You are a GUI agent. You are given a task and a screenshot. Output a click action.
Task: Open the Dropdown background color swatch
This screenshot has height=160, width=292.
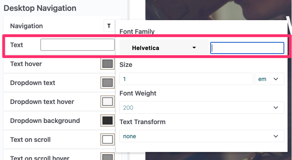[107, 121]
